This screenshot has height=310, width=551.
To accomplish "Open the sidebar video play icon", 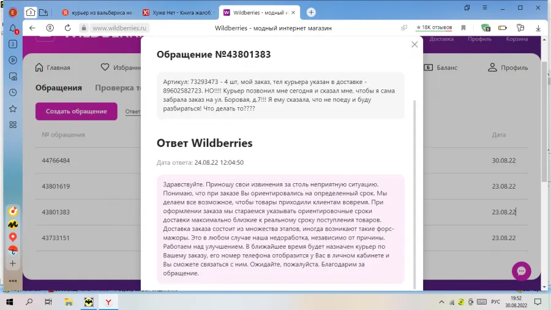I will tap(13, 60).
